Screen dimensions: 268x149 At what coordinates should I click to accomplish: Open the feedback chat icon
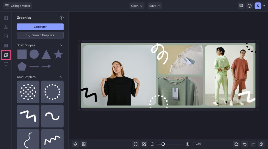[x=241, y=6]
